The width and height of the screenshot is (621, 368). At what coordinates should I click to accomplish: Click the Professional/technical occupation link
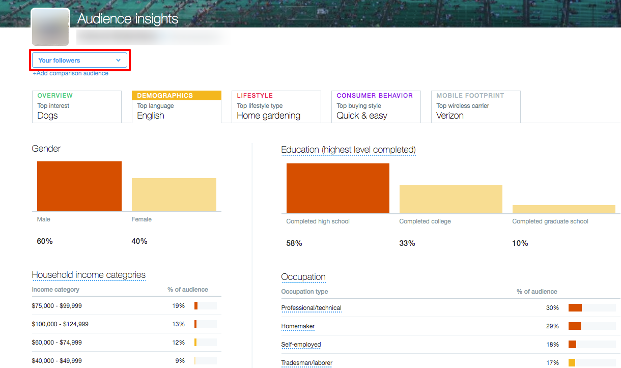point(311,308)
